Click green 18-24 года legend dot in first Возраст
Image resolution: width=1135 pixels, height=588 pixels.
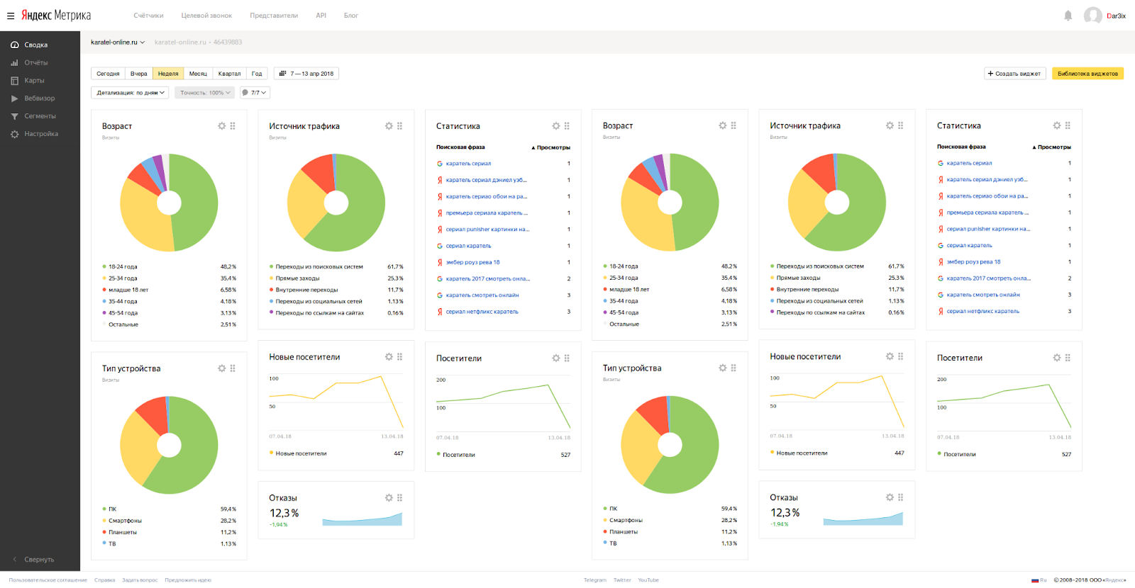104,267
